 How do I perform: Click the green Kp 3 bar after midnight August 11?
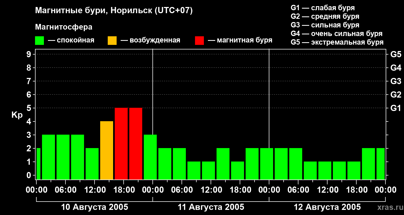[150, 157]
